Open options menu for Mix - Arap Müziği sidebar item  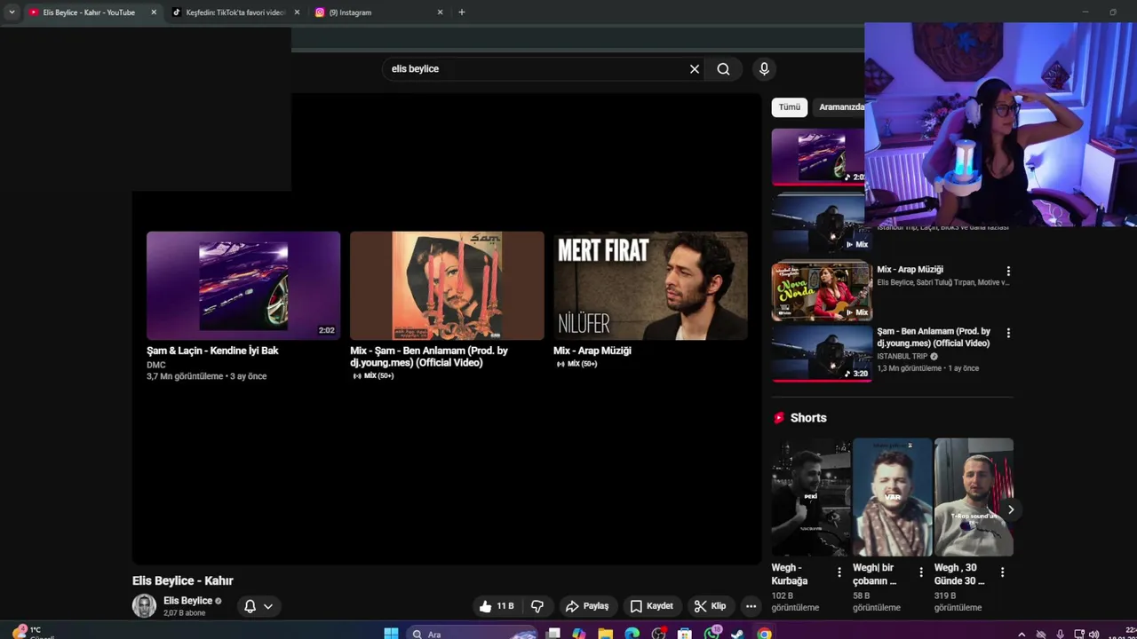click(1008, 271)
